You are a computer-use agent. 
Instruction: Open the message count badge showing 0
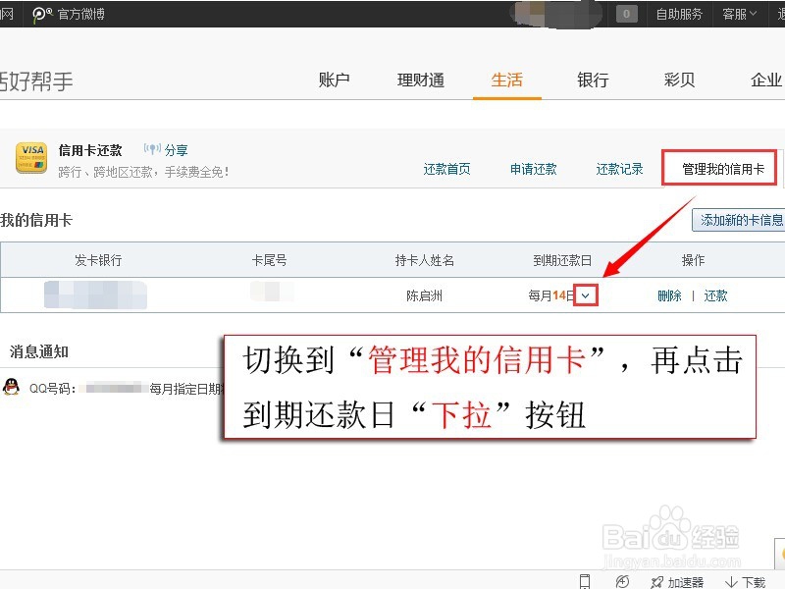tap(625, 14)
